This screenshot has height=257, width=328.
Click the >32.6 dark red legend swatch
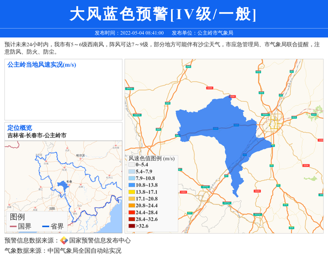coord(132,225)
